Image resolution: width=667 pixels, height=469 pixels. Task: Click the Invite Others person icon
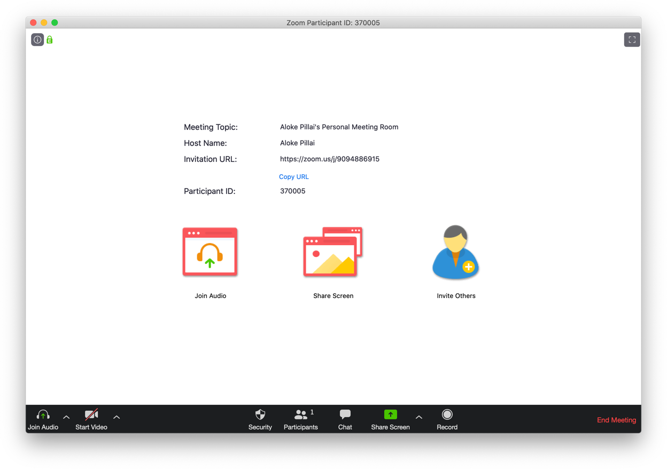[x=456, y=252]
